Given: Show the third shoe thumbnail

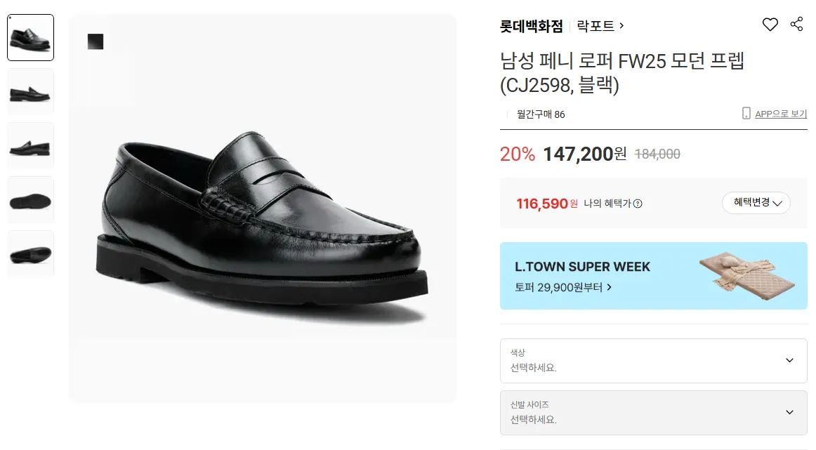Looking at the screenshot, I should pos(30,145).
